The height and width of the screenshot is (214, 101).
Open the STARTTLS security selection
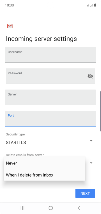pos(16,142)
